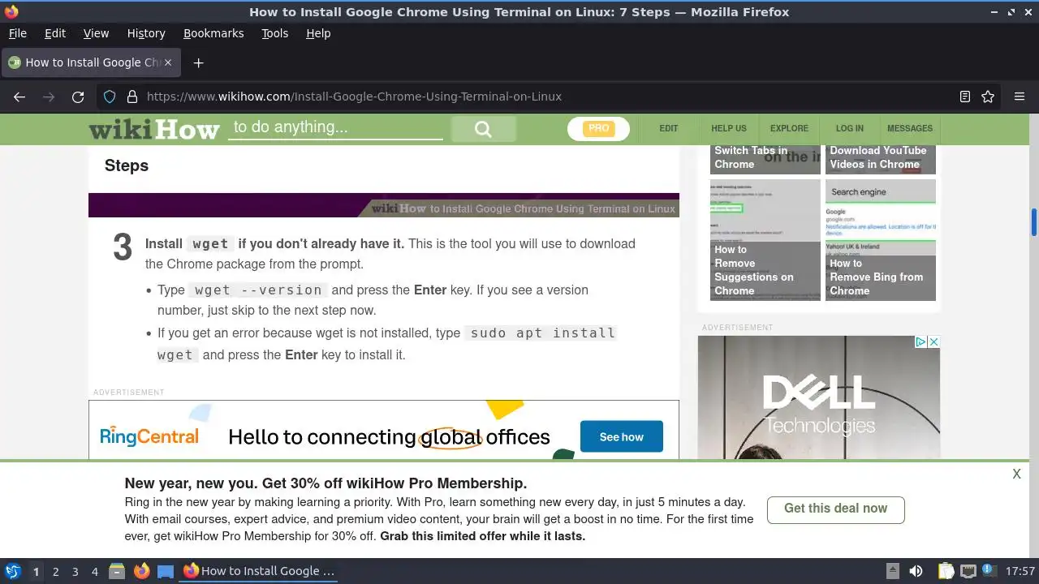The height and width of the screenshot is (584, 1039).
Task: Click the RingCentral 'See how' button
Action: [621, 437]
